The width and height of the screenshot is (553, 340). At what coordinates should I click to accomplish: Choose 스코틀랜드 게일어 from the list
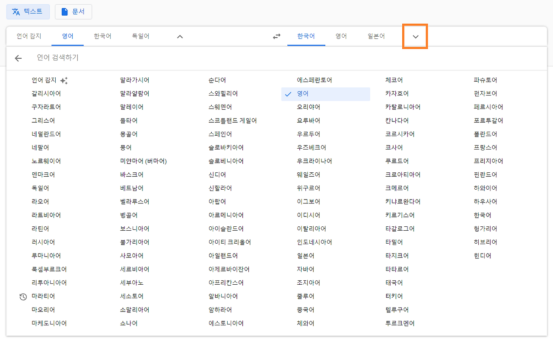click(233, 121)
